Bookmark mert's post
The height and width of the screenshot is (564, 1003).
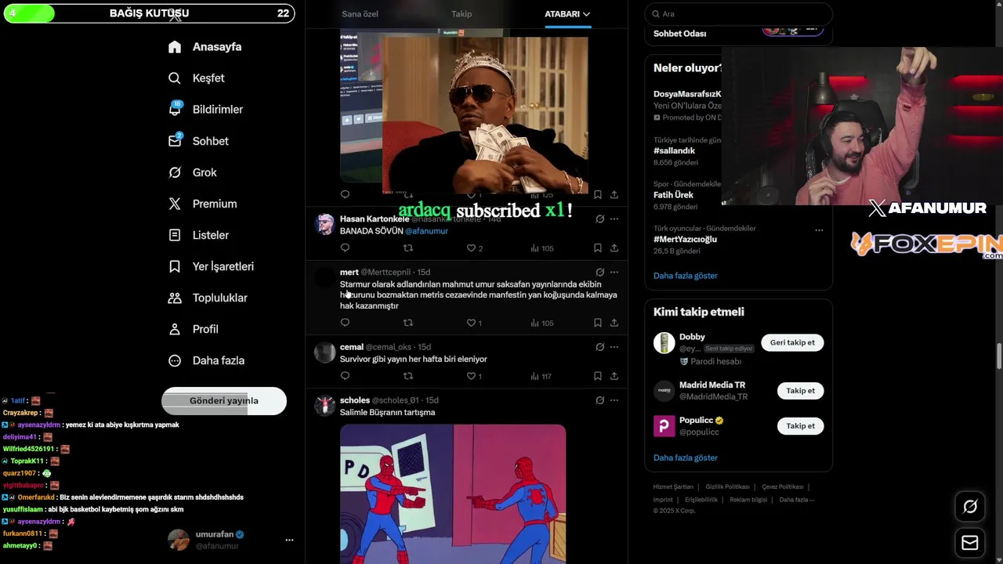pos(597,323)
